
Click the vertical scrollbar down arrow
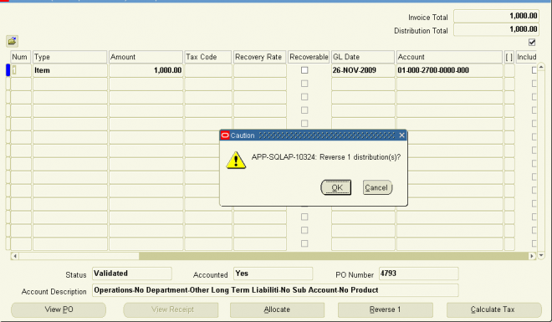point(541,256)
